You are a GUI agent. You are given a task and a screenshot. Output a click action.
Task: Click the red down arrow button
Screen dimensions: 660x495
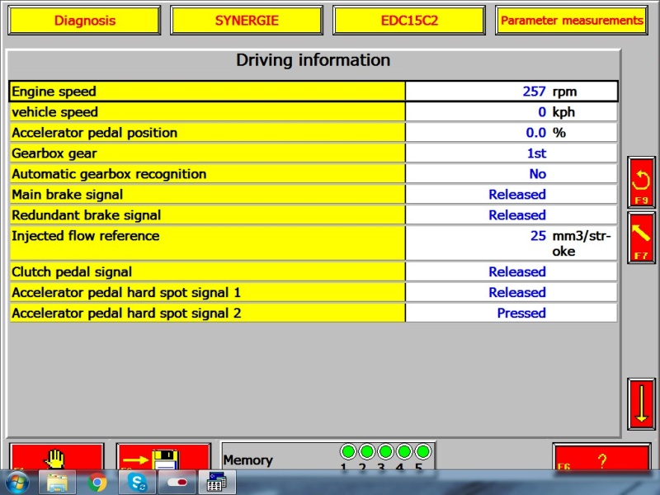click(641, 403)
